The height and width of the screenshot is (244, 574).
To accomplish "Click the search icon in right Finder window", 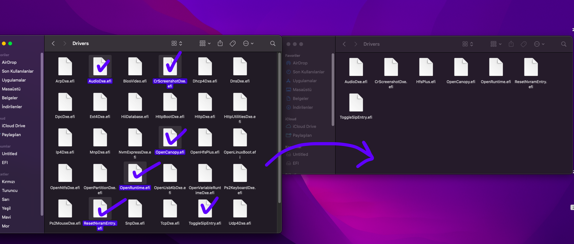I will 564,44.
